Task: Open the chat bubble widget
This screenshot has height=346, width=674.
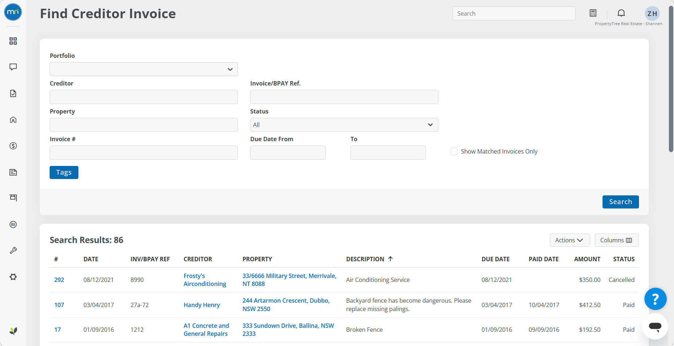Action: point(655,326)
